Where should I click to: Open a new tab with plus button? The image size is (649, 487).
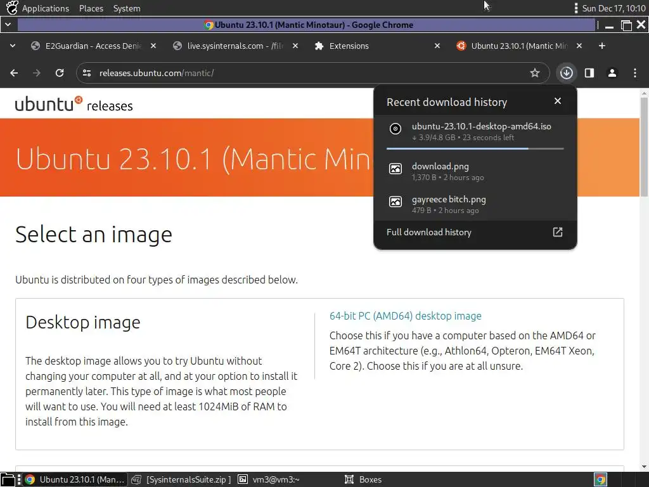pyautogui.click(x=602, y=46)
